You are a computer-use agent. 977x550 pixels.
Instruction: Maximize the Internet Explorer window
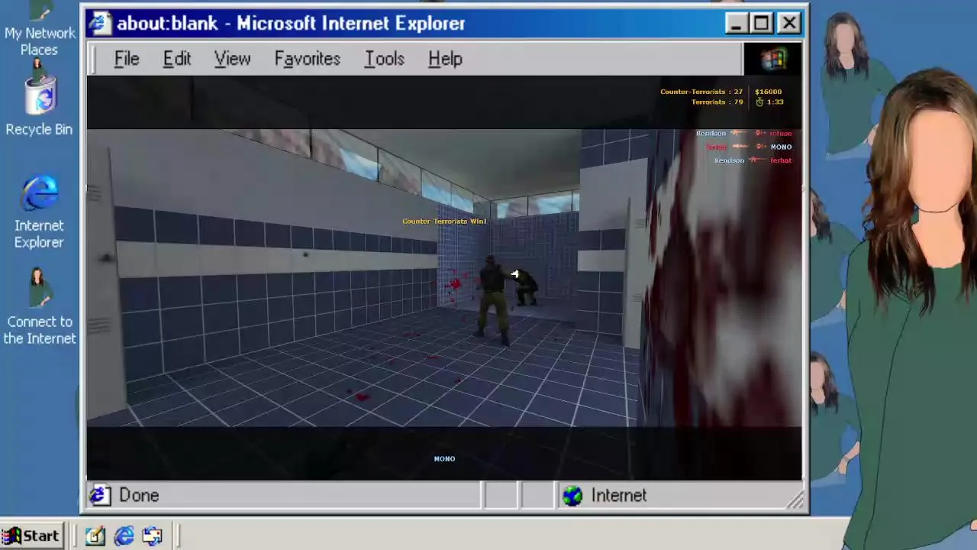[x=762, y=24]
